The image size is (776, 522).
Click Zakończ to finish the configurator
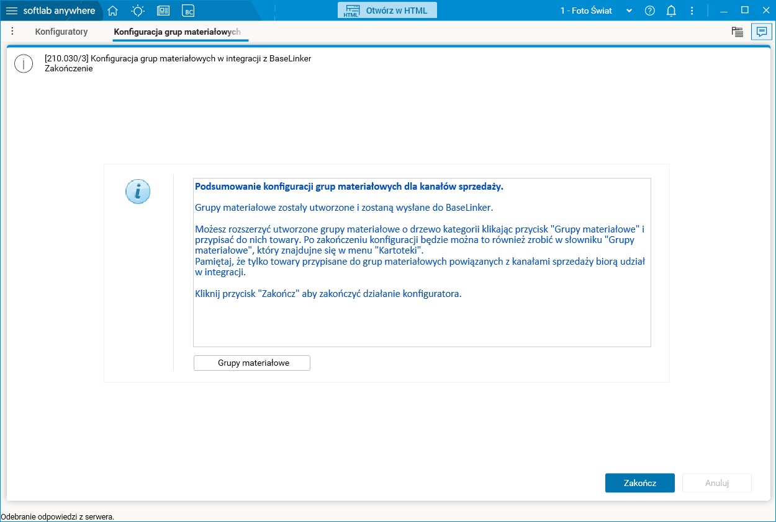(x=639, y=482)
